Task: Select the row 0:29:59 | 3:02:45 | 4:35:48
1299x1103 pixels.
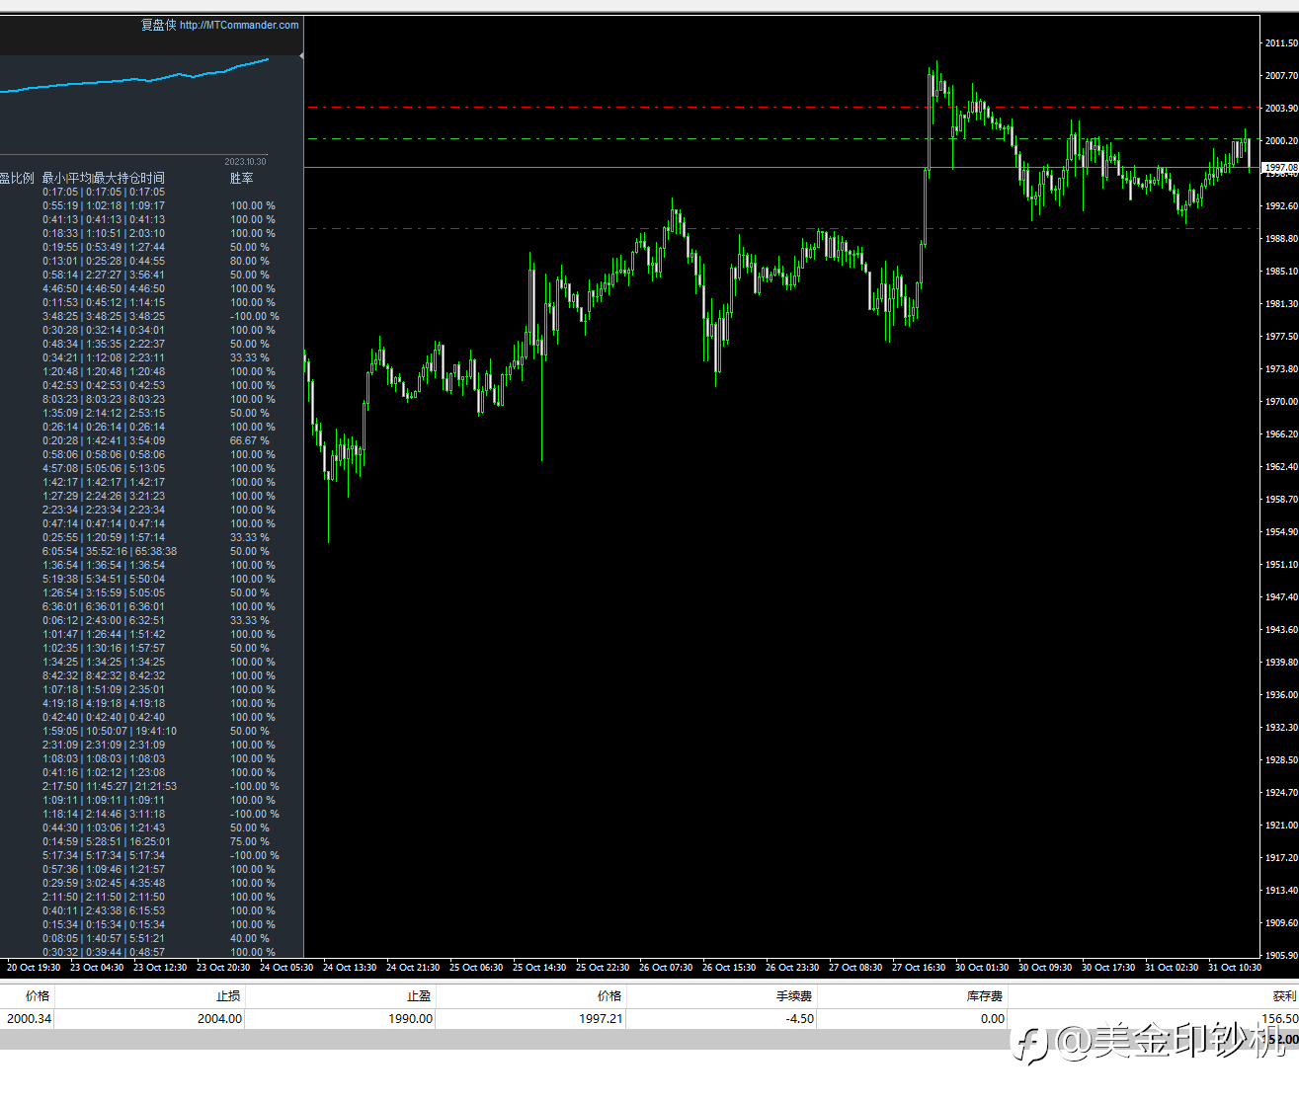Action: pyautogui.click(x=104, y=883)
